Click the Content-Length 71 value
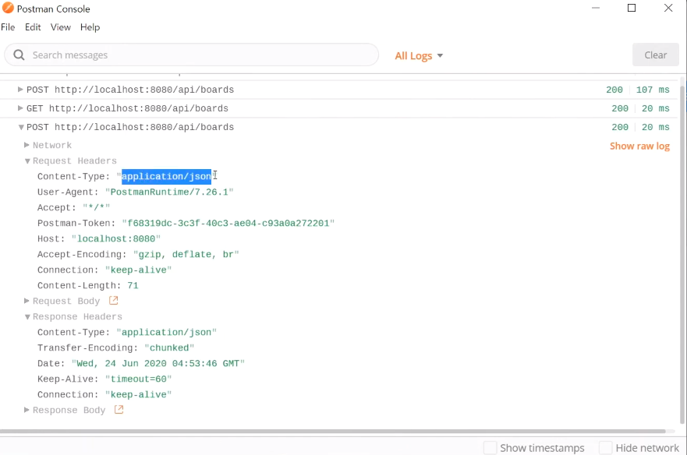687x455 pixels. [x=133, y=285]
